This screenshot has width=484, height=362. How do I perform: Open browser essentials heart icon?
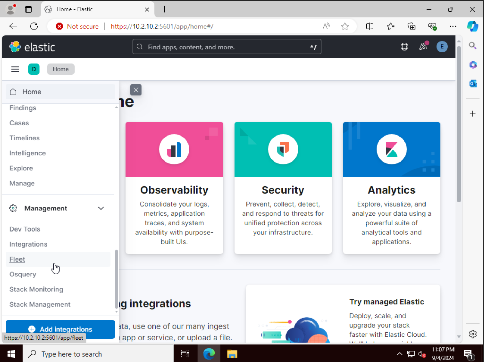pos(432,26)
